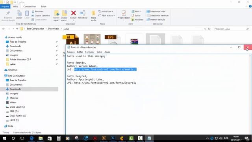This screenshot has width=252, height=142.
Task: Show hidden system tray icons chevron
Action: pyautogui.click(x=208, y=138)
